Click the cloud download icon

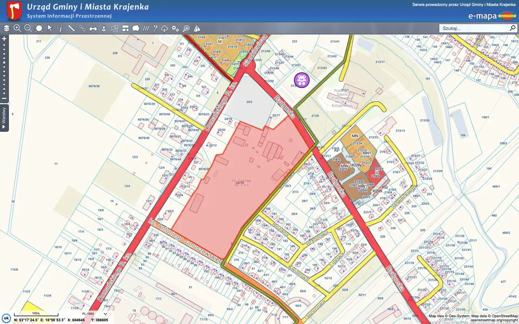[165, 28]
